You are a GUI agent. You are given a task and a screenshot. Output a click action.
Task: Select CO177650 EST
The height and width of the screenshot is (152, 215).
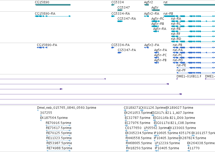point(126,131)
